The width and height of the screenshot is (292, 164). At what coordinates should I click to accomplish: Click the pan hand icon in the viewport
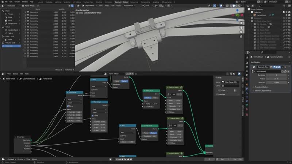[x=241, y=28]
